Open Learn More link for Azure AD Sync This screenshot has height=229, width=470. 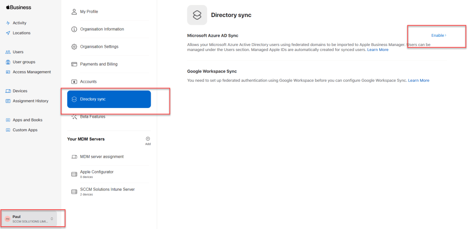pos(377,50)
